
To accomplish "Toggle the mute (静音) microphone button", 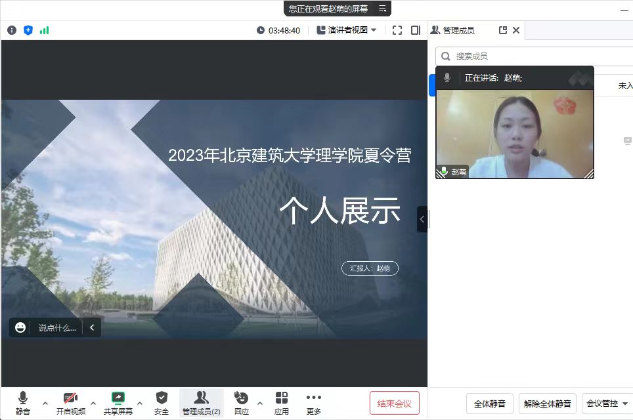I will [23, 402].
